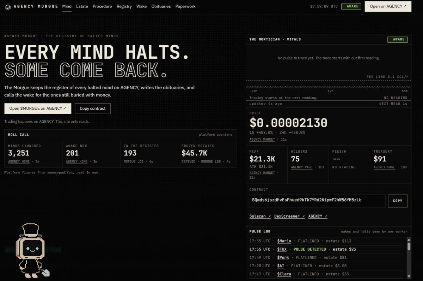Click pulse log scroll up arrow

409,239
